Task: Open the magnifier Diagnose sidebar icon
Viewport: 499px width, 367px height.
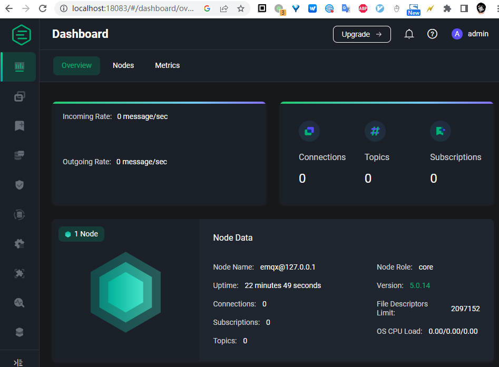Action: coord(19,303)
